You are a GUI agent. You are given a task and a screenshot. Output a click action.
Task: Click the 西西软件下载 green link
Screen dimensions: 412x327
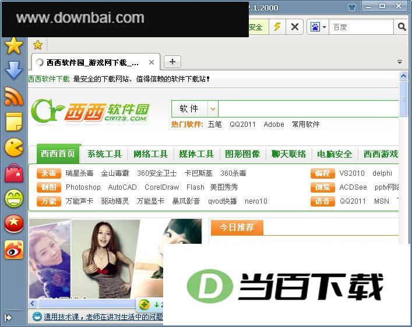(48, 79)
